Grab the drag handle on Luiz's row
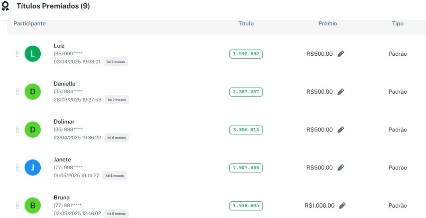426x218 pixels. click(x=17, y=54)
